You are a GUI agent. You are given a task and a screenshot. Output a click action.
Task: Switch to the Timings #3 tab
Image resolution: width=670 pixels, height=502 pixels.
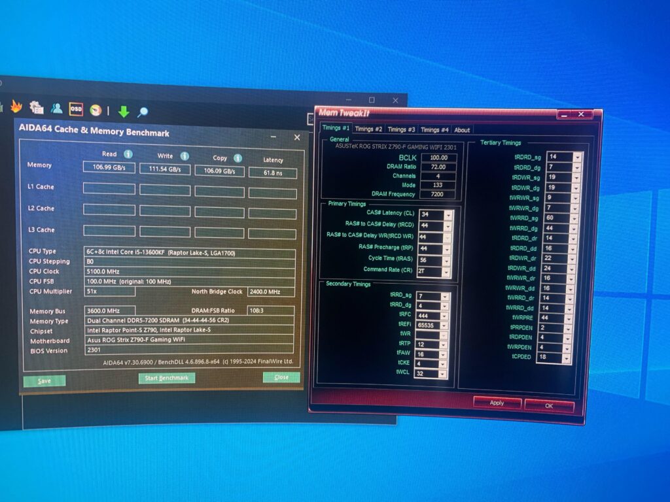click(x=401, y=129)
